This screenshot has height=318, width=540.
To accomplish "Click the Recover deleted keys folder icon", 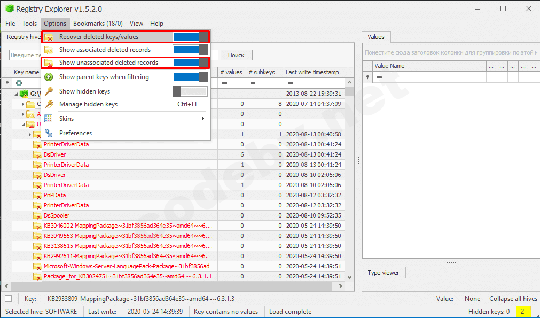I will pos(49,37).
